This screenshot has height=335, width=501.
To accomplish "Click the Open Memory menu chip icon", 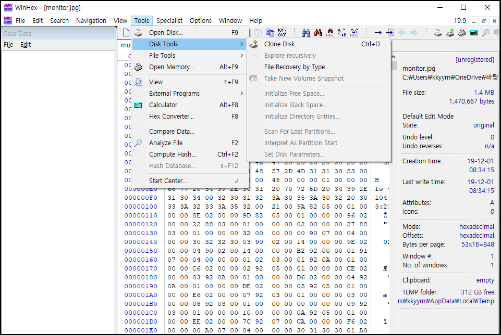I will [x=138, y=67].
